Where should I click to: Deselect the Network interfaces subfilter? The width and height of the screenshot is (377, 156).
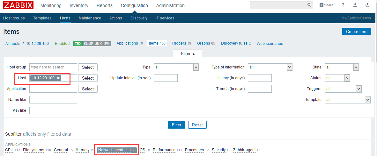(x=117, y=150)
